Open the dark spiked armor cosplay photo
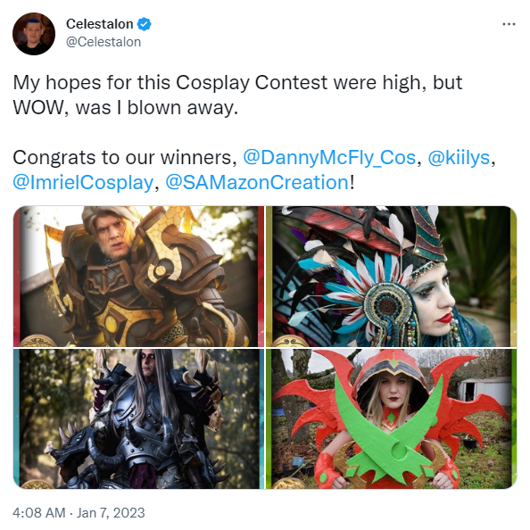This screenshot has width=530, height=530. pyautogui.click(x=138, y=418)
